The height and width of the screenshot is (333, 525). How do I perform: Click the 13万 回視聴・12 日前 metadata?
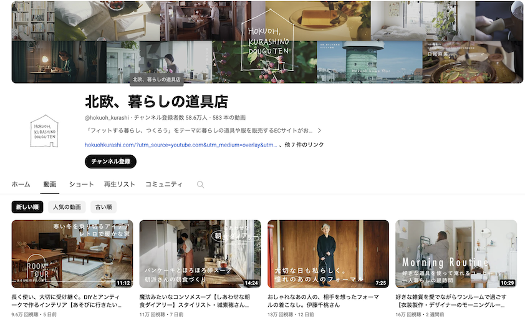click(291, 314)
